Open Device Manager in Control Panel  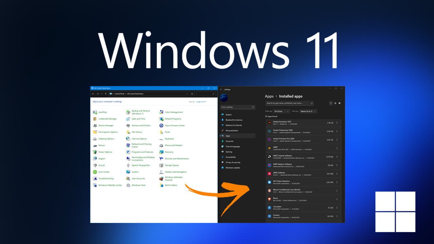point(103,125)
